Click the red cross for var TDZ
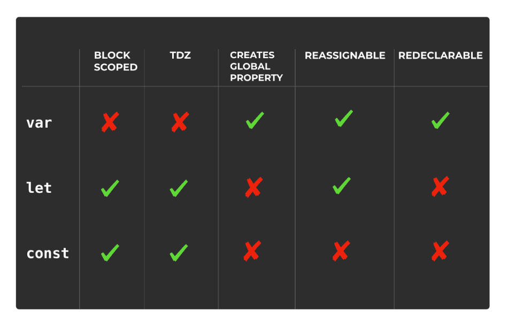This screenshot has height=330, width=508. (x=180, y=122)
